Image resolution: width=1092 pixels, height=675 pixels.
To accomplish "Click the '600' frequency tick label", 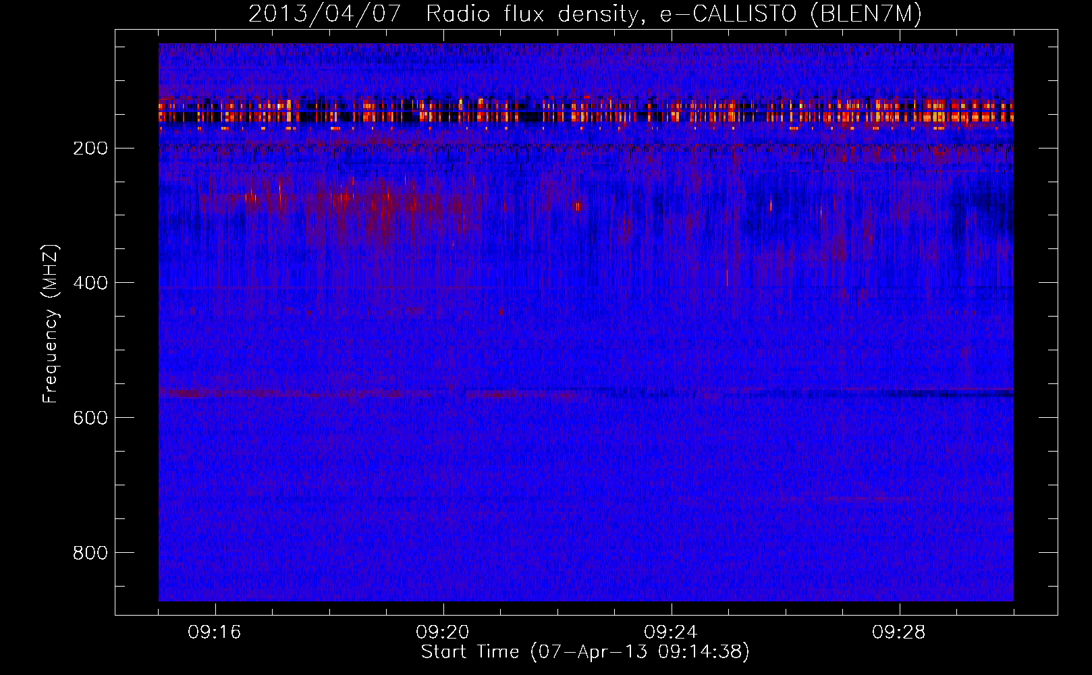I will click(x=90, y=418).
